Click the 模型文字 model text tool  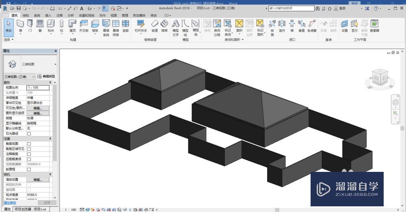175,28
